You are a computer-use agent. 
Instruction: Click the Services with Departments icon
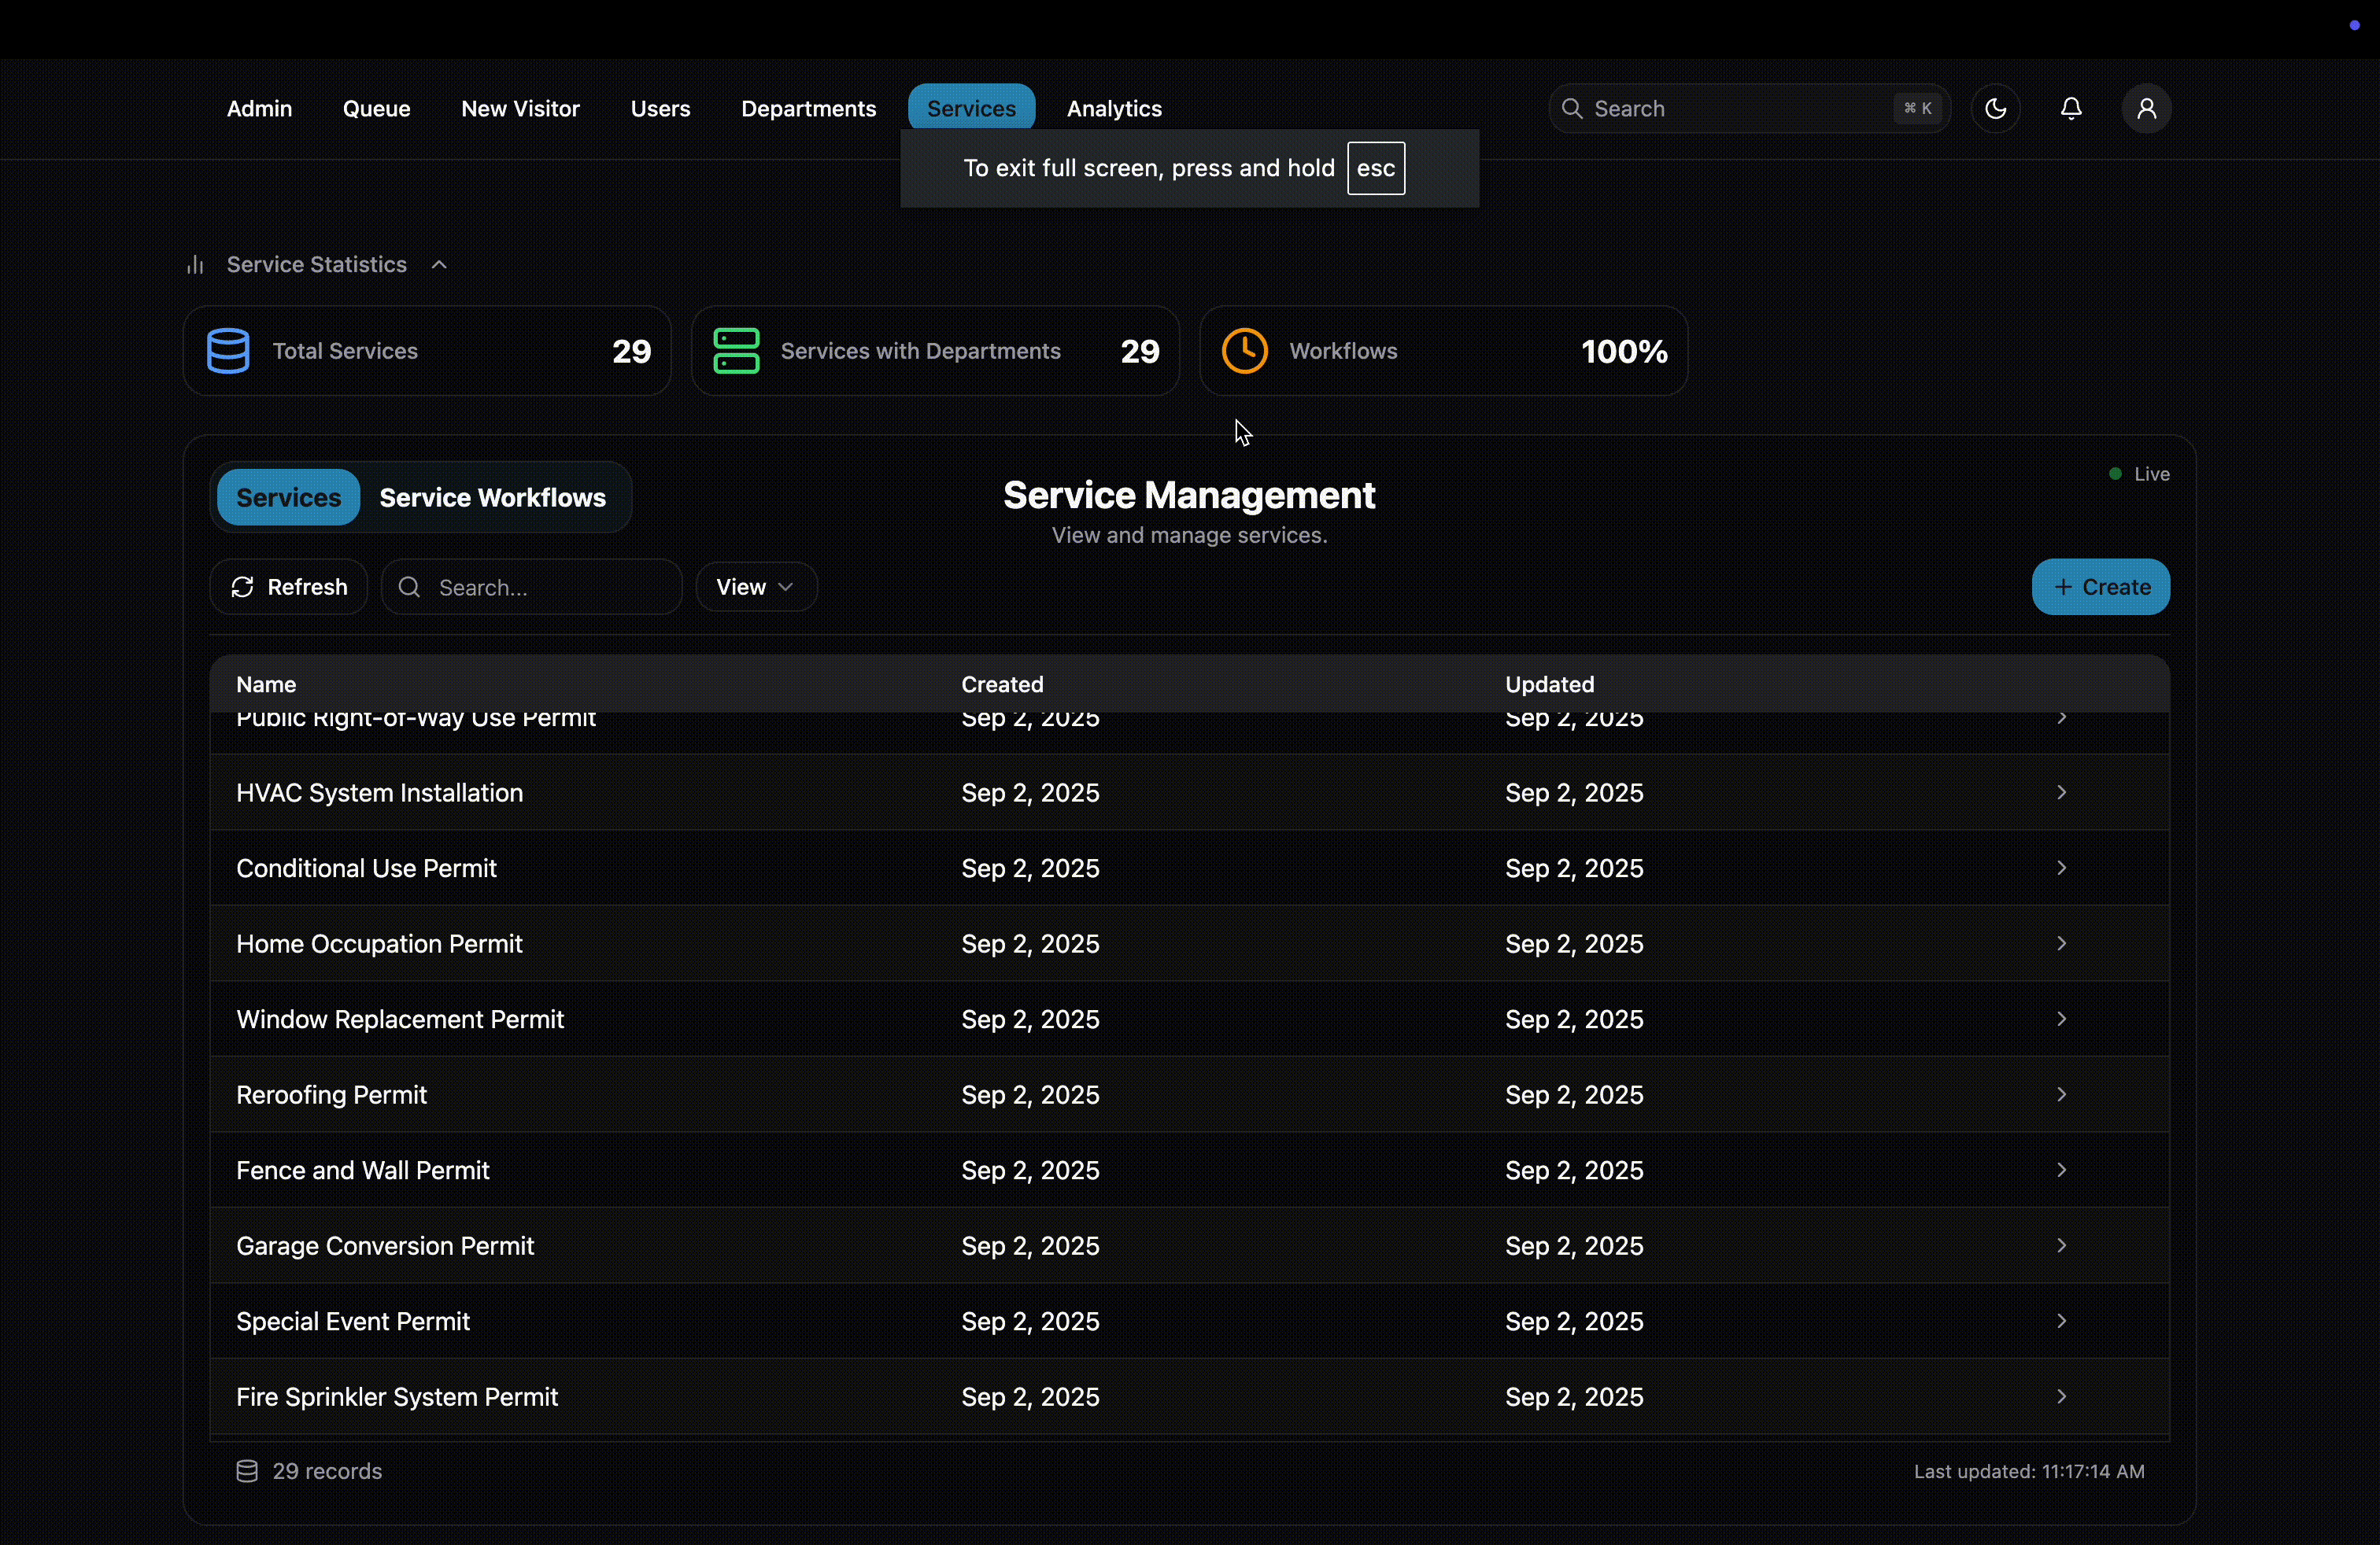coord(736,351)
